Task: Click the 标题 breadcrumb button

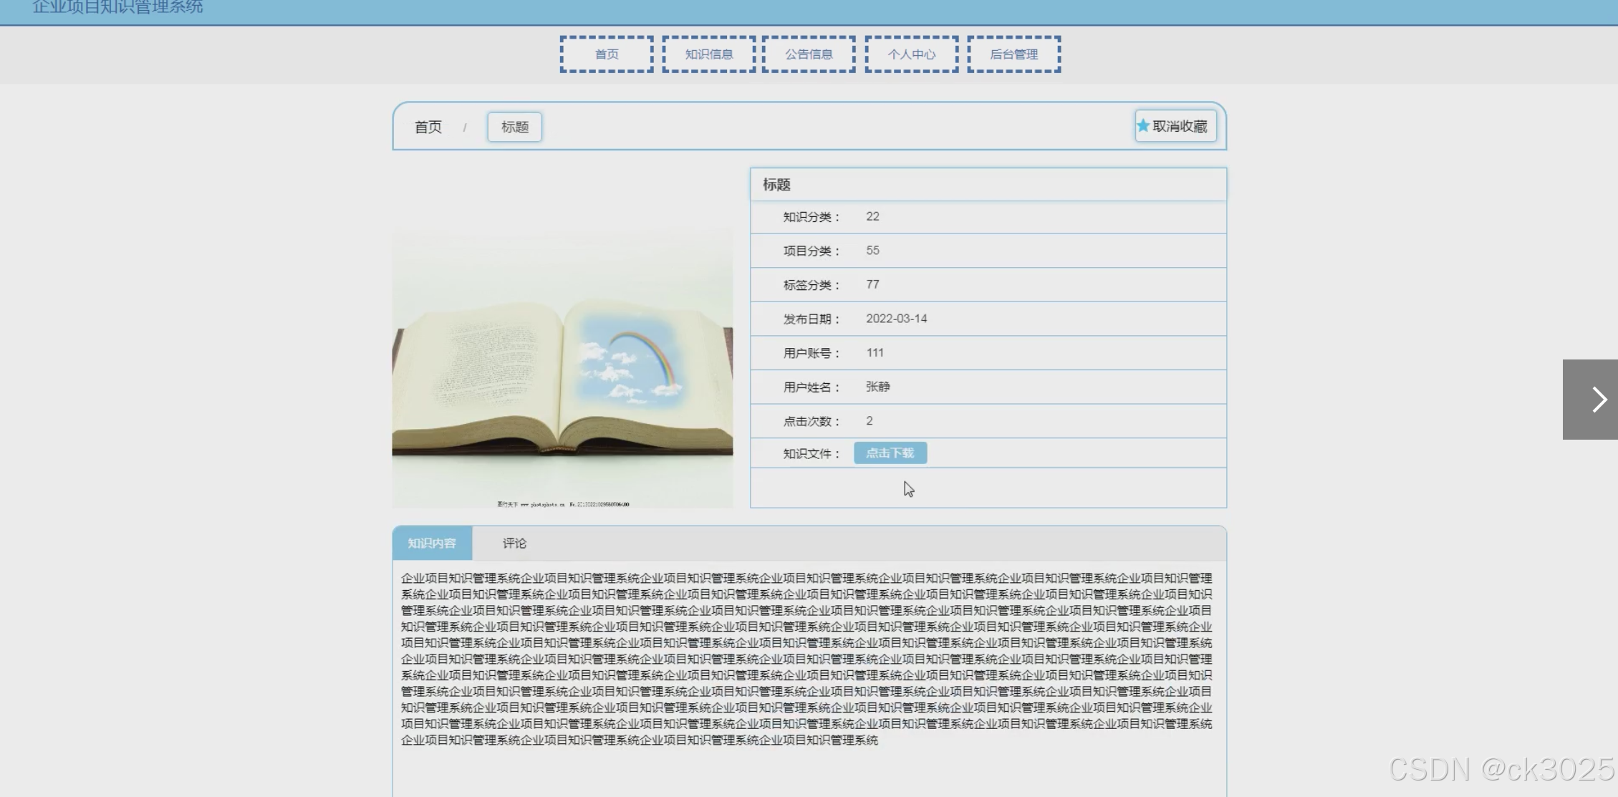Action: [514, 127]
